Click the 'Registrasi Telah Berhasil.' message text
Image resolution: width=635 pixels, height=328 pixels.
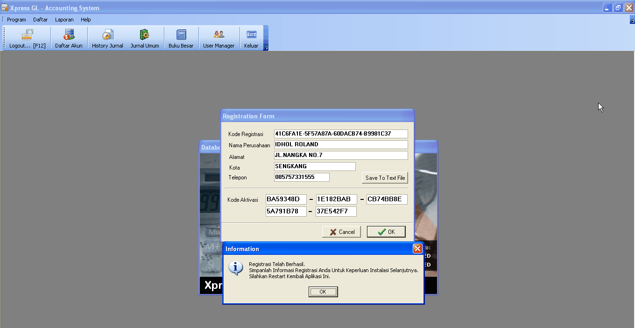(x=277, y=264)
